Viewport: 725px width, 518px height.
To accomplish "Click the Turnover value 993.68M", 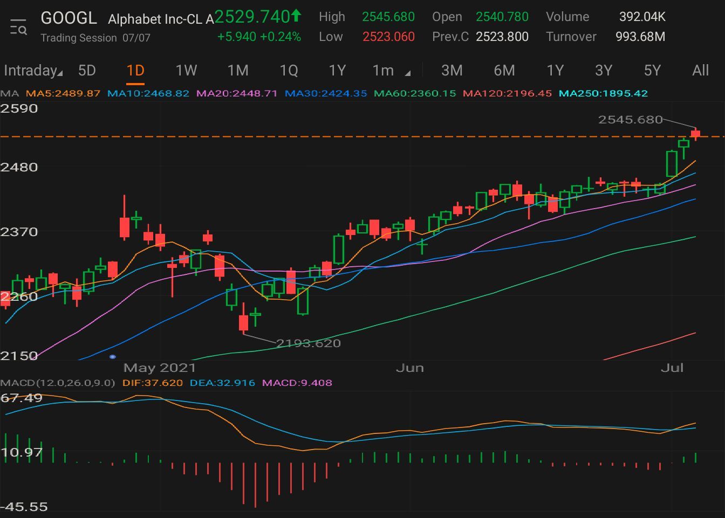I will point(640,37).
